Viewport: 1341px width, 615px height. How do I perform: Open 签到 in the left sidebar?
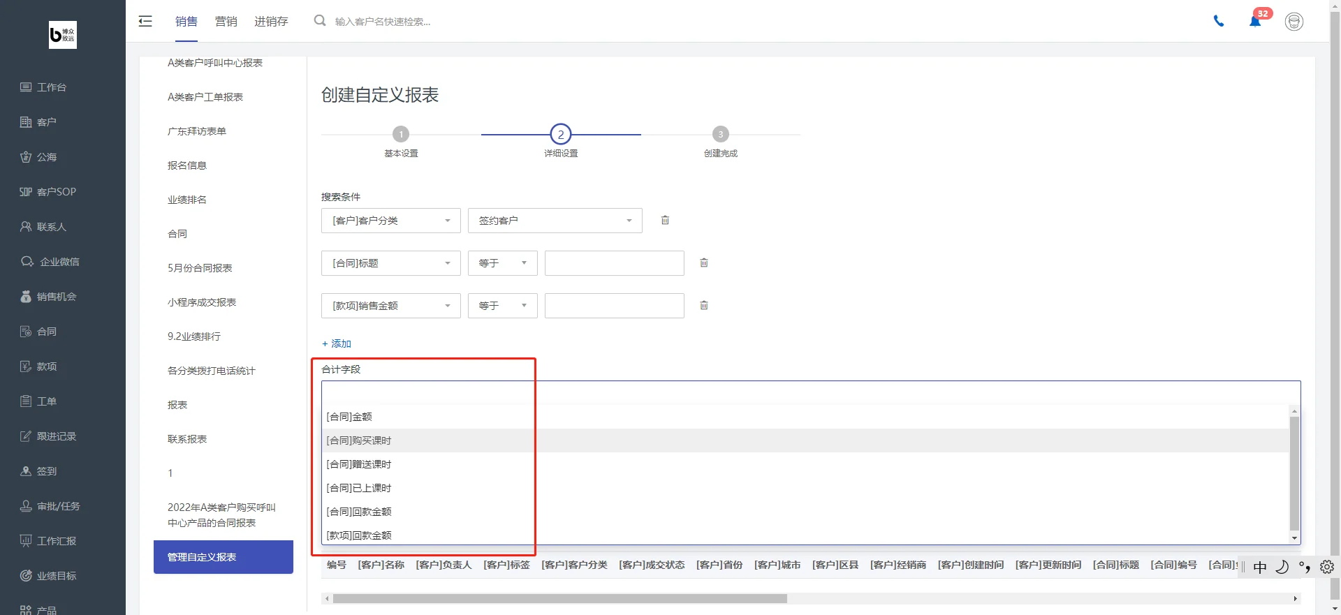[38, 471]
